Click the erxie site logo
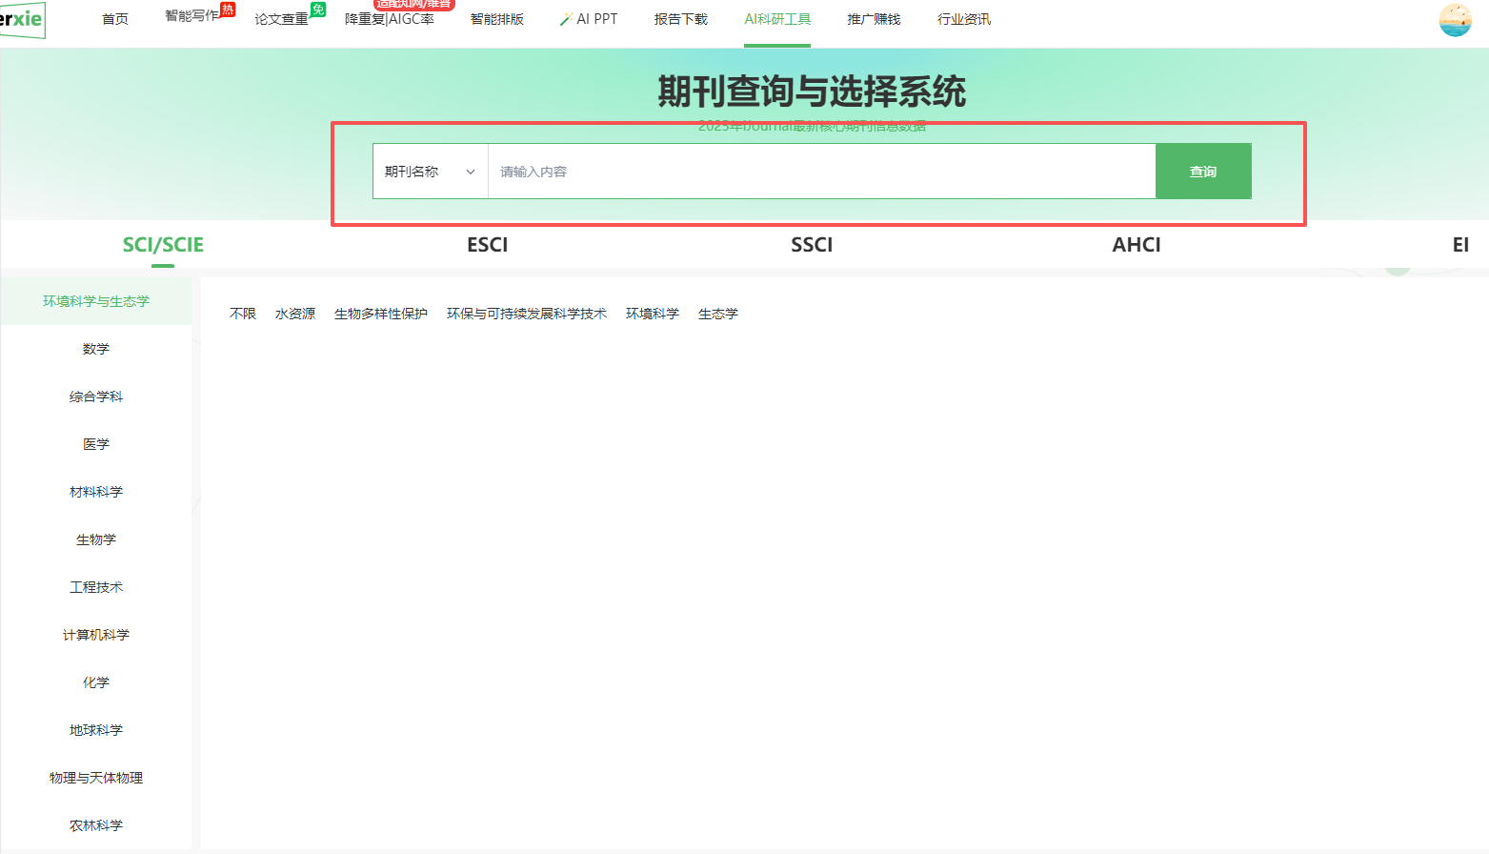The width and height of the screenshot is (1489, 854). click(22, 19)
